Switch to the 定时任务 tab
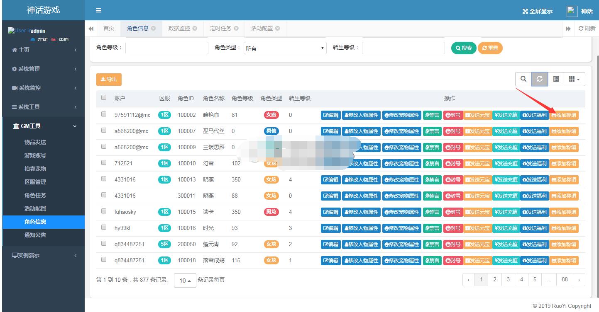Viewport: 599px width, 312px height. (x=220, y=28)
